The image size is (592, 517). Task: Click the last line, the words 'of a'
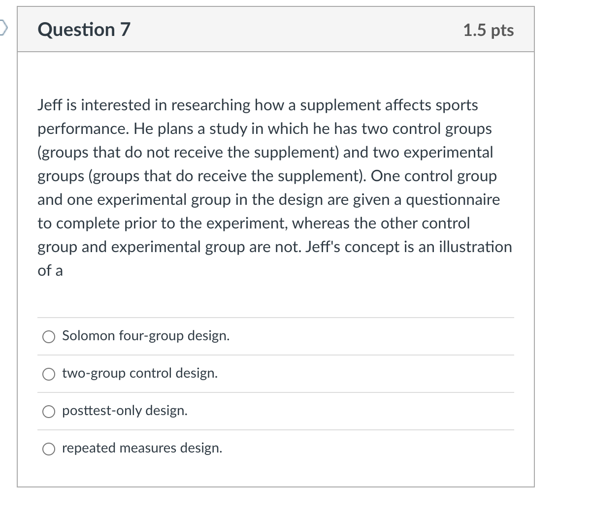click(x=50, y=270)
